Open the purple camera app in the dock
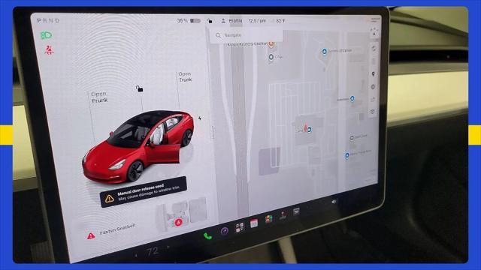Screen dimensions: 481x270 (225, 231)
